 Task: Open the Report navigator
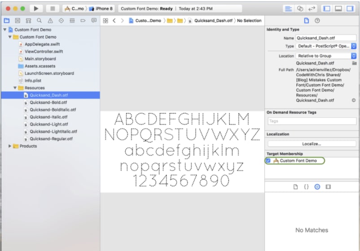point(94,21)
